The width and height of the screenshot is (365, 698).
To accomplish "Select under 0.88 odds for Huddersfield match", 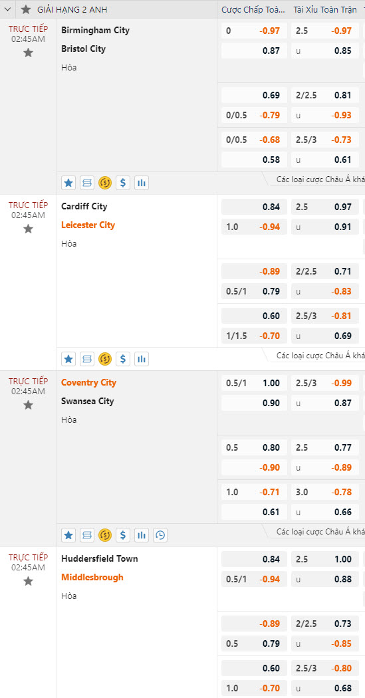I will (x=325, y=579).
